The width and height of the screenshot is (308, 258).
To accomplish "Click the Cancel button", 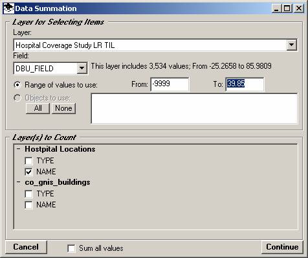I will coord(26,247).
